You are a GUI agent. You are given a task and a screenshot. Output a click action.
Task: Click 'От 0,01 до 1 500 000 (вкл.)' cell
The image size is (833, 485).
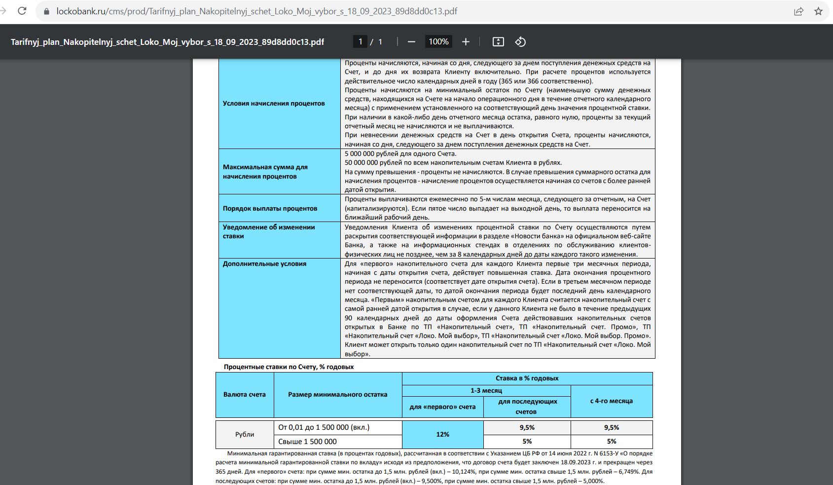[338, 427]
